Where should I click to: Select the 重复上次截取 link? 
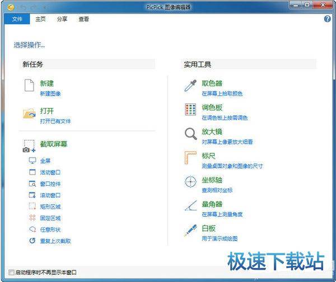[55, 241]
